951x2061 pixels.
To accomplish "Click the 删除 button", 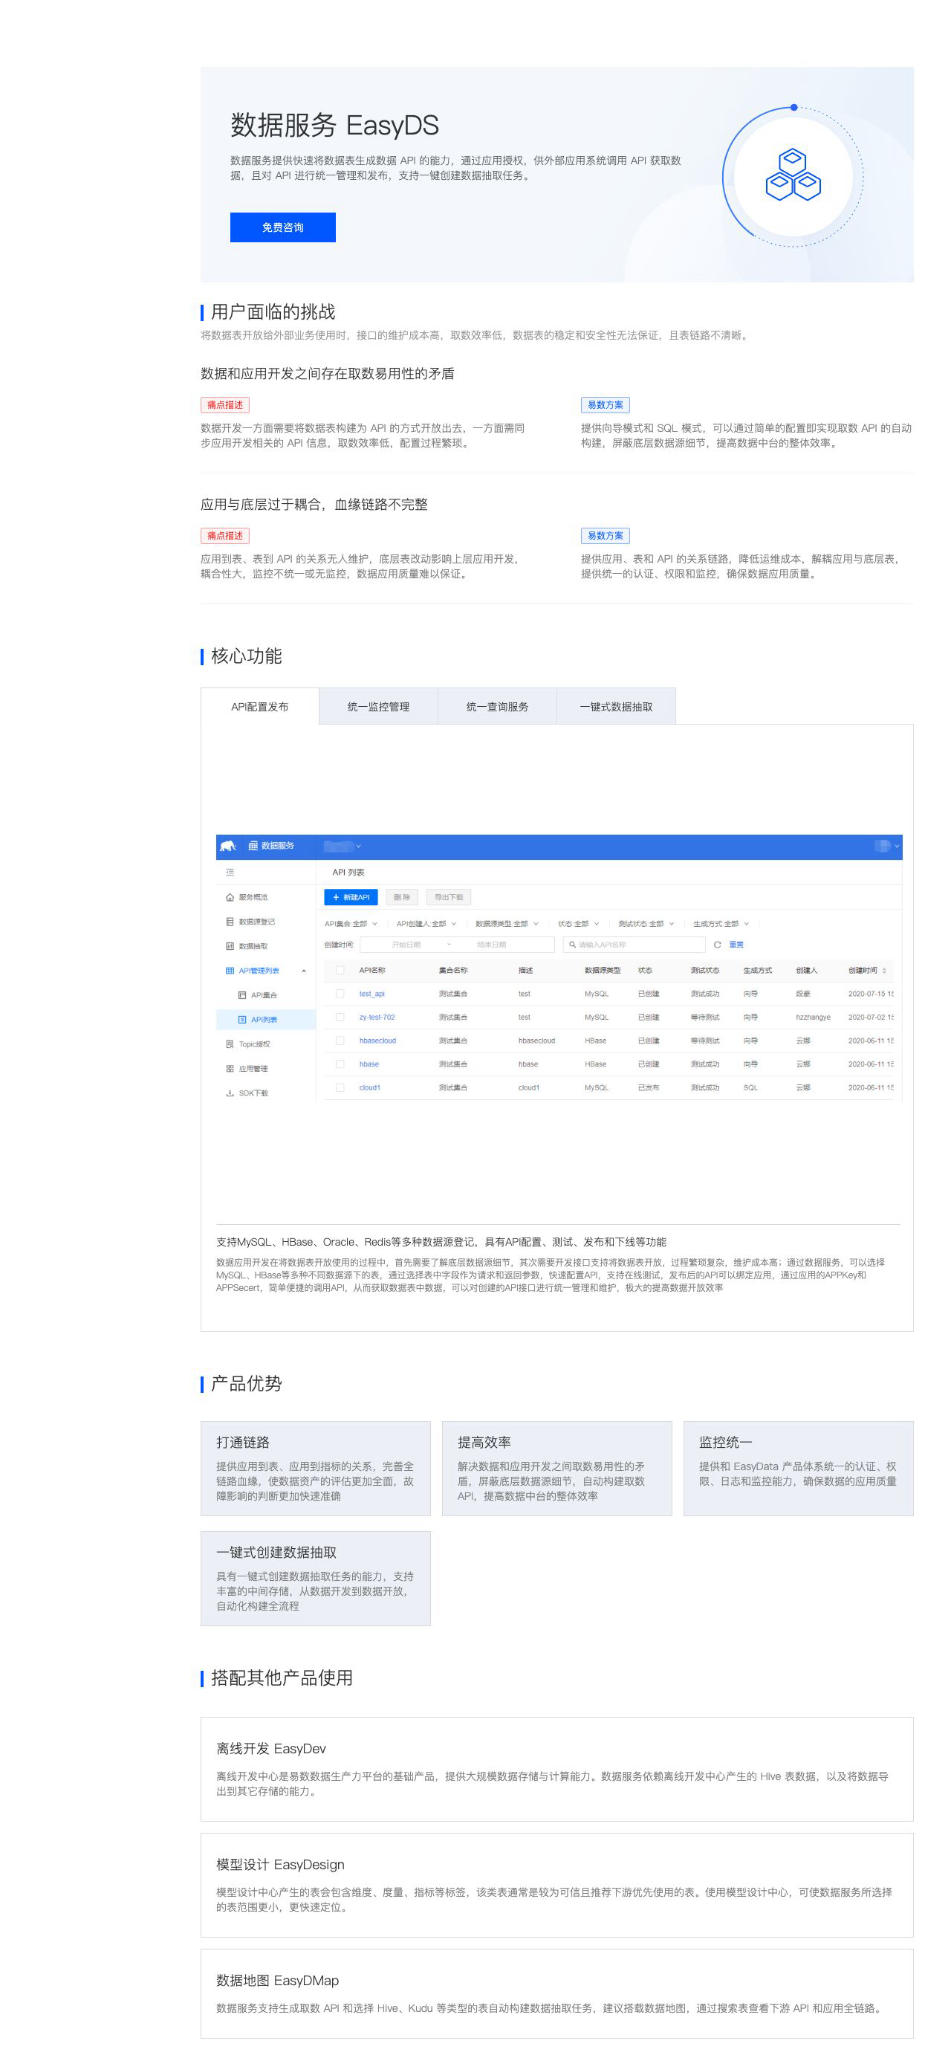I will click(401, 897).
